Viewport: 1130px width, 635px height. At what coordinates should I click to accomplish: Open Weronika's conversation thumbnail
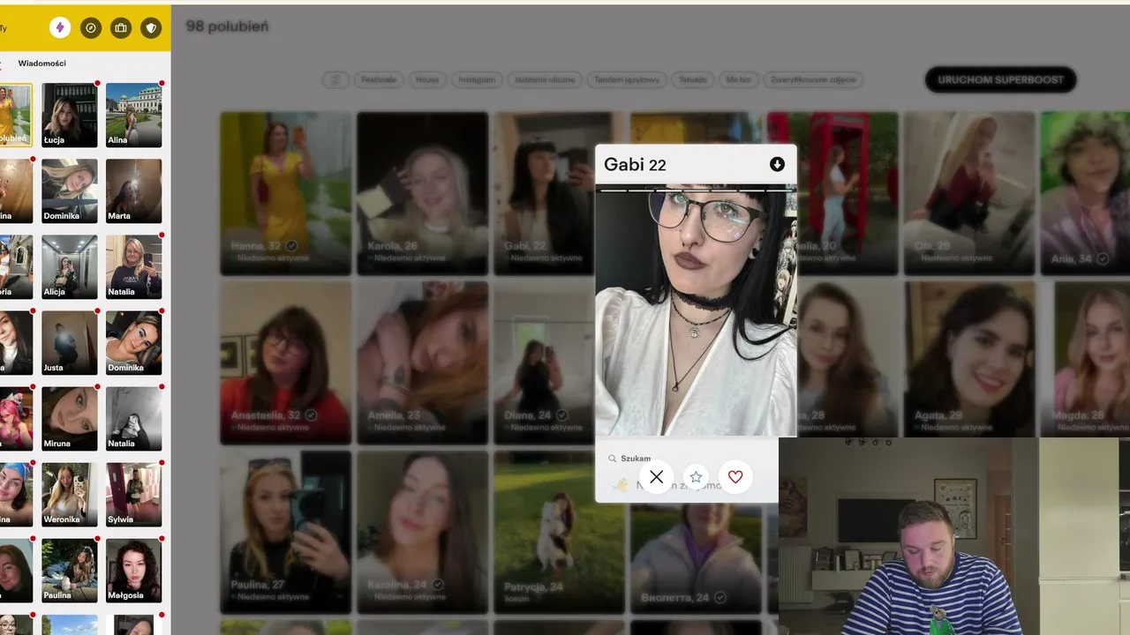click(x=70, y=494)
